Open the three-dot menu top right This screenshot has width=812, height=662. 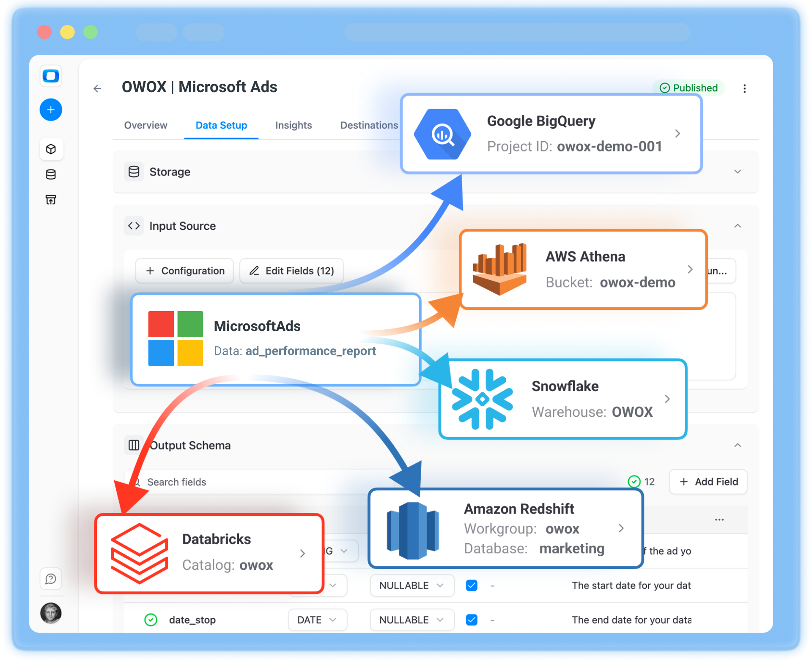click(x=745, y=88)
